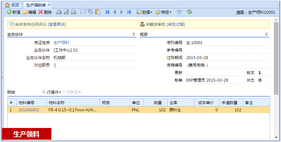The height and width of the screenshot is (142, 281).
Task: Go to next record arrow
Action: point(122,12)
